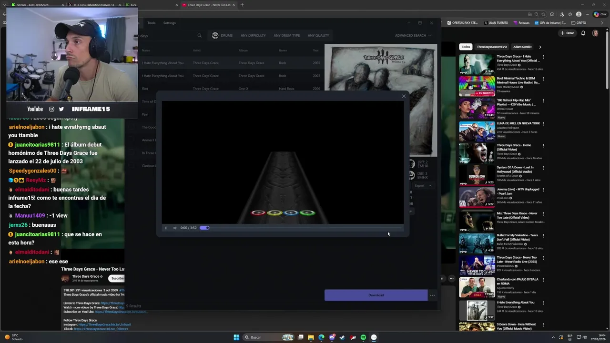Screen dimensions: 610x343
Task: Open the weather widget in taskbar
Action: tap(13, 337)
